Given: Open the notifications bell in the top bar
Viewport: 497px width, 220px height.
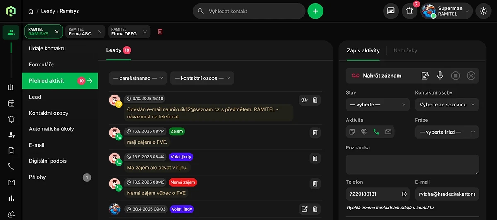Looking at the screenshot, I should (x=410, y=11).
